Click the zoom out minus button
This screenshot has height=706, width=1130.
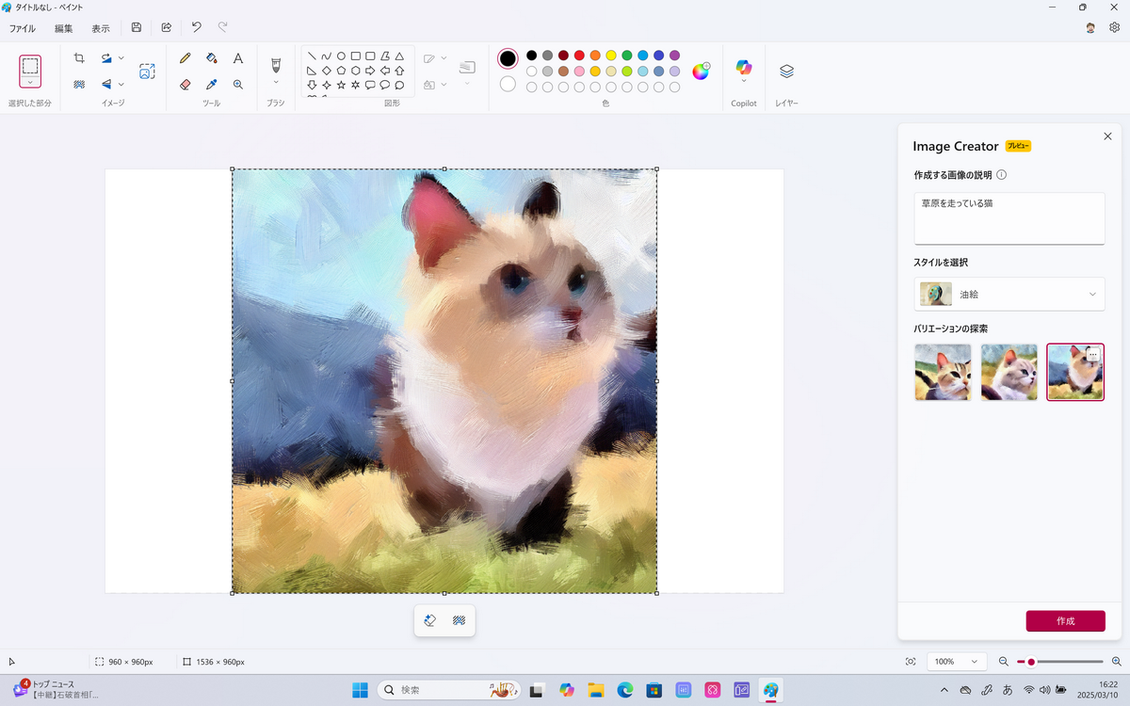[1004, 662]
